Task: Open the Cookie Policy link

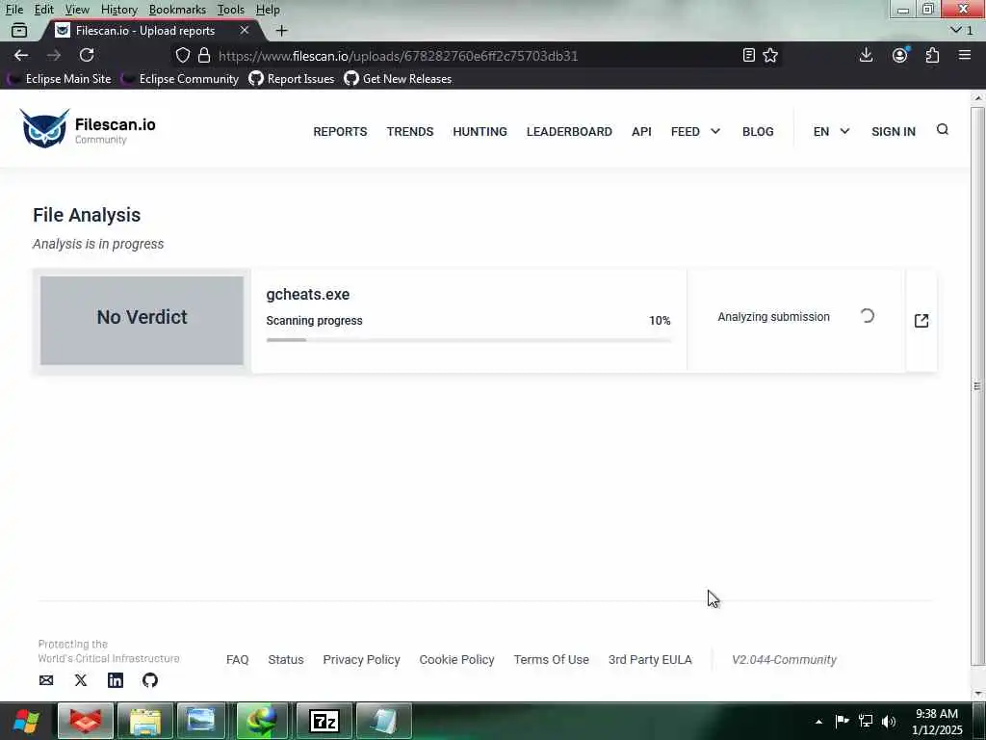Action: tap(456, 659)
